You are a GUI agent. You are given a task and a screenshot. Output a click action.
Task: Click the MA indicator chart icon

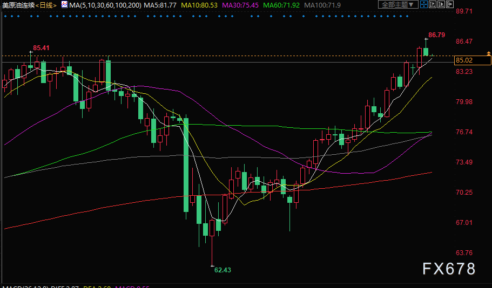[64, 4]
